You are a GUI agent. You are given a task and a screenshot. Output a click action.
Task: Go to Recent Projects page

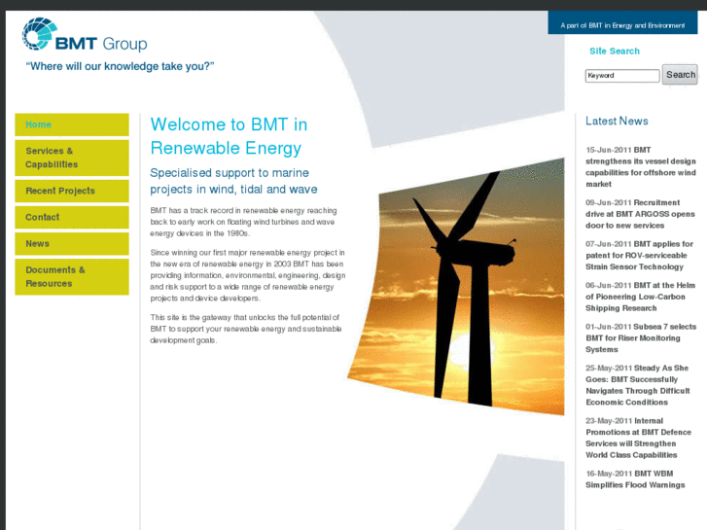pyautogui.click(x=72, y=191)
